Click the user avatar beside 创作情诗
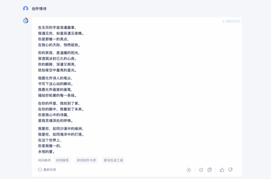The image size is (271, 179). [x=26, y=9]
